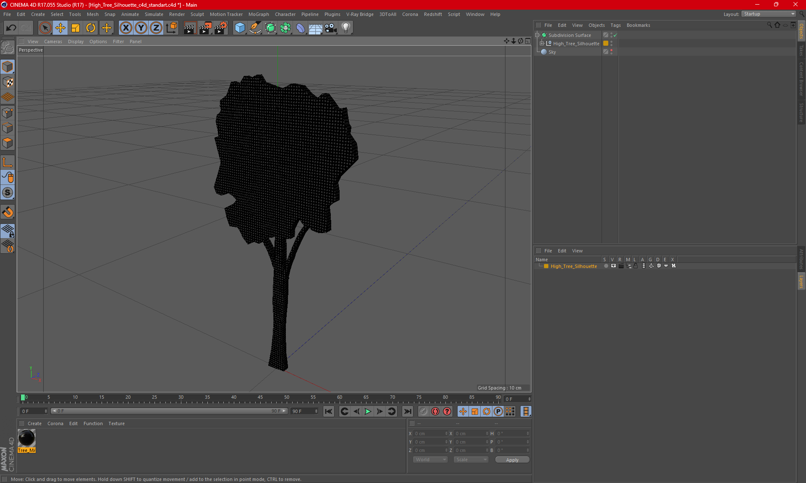This screenshot has height=483, width=806.
Task: Switch to Polygons mode
Action: tap(8, 143)
